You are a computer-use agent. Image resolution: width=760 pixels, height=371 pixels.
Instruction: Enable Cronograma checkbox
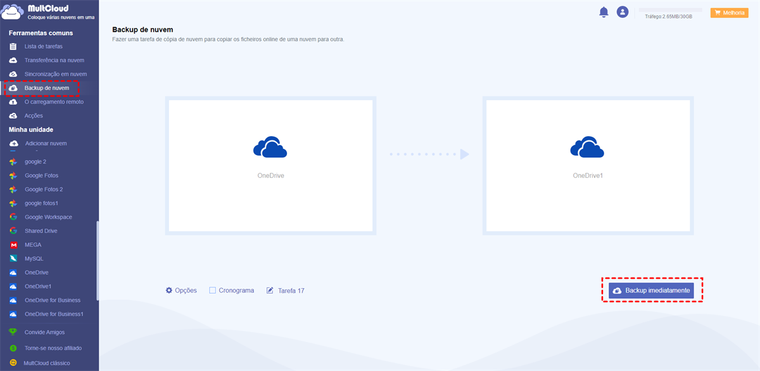coord(213,291)
